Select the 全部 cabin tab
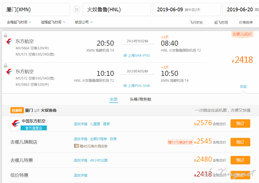 pos(114,99)
